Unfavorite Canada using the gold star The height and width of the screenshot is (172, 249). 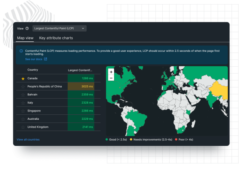(x=23, y=78)
